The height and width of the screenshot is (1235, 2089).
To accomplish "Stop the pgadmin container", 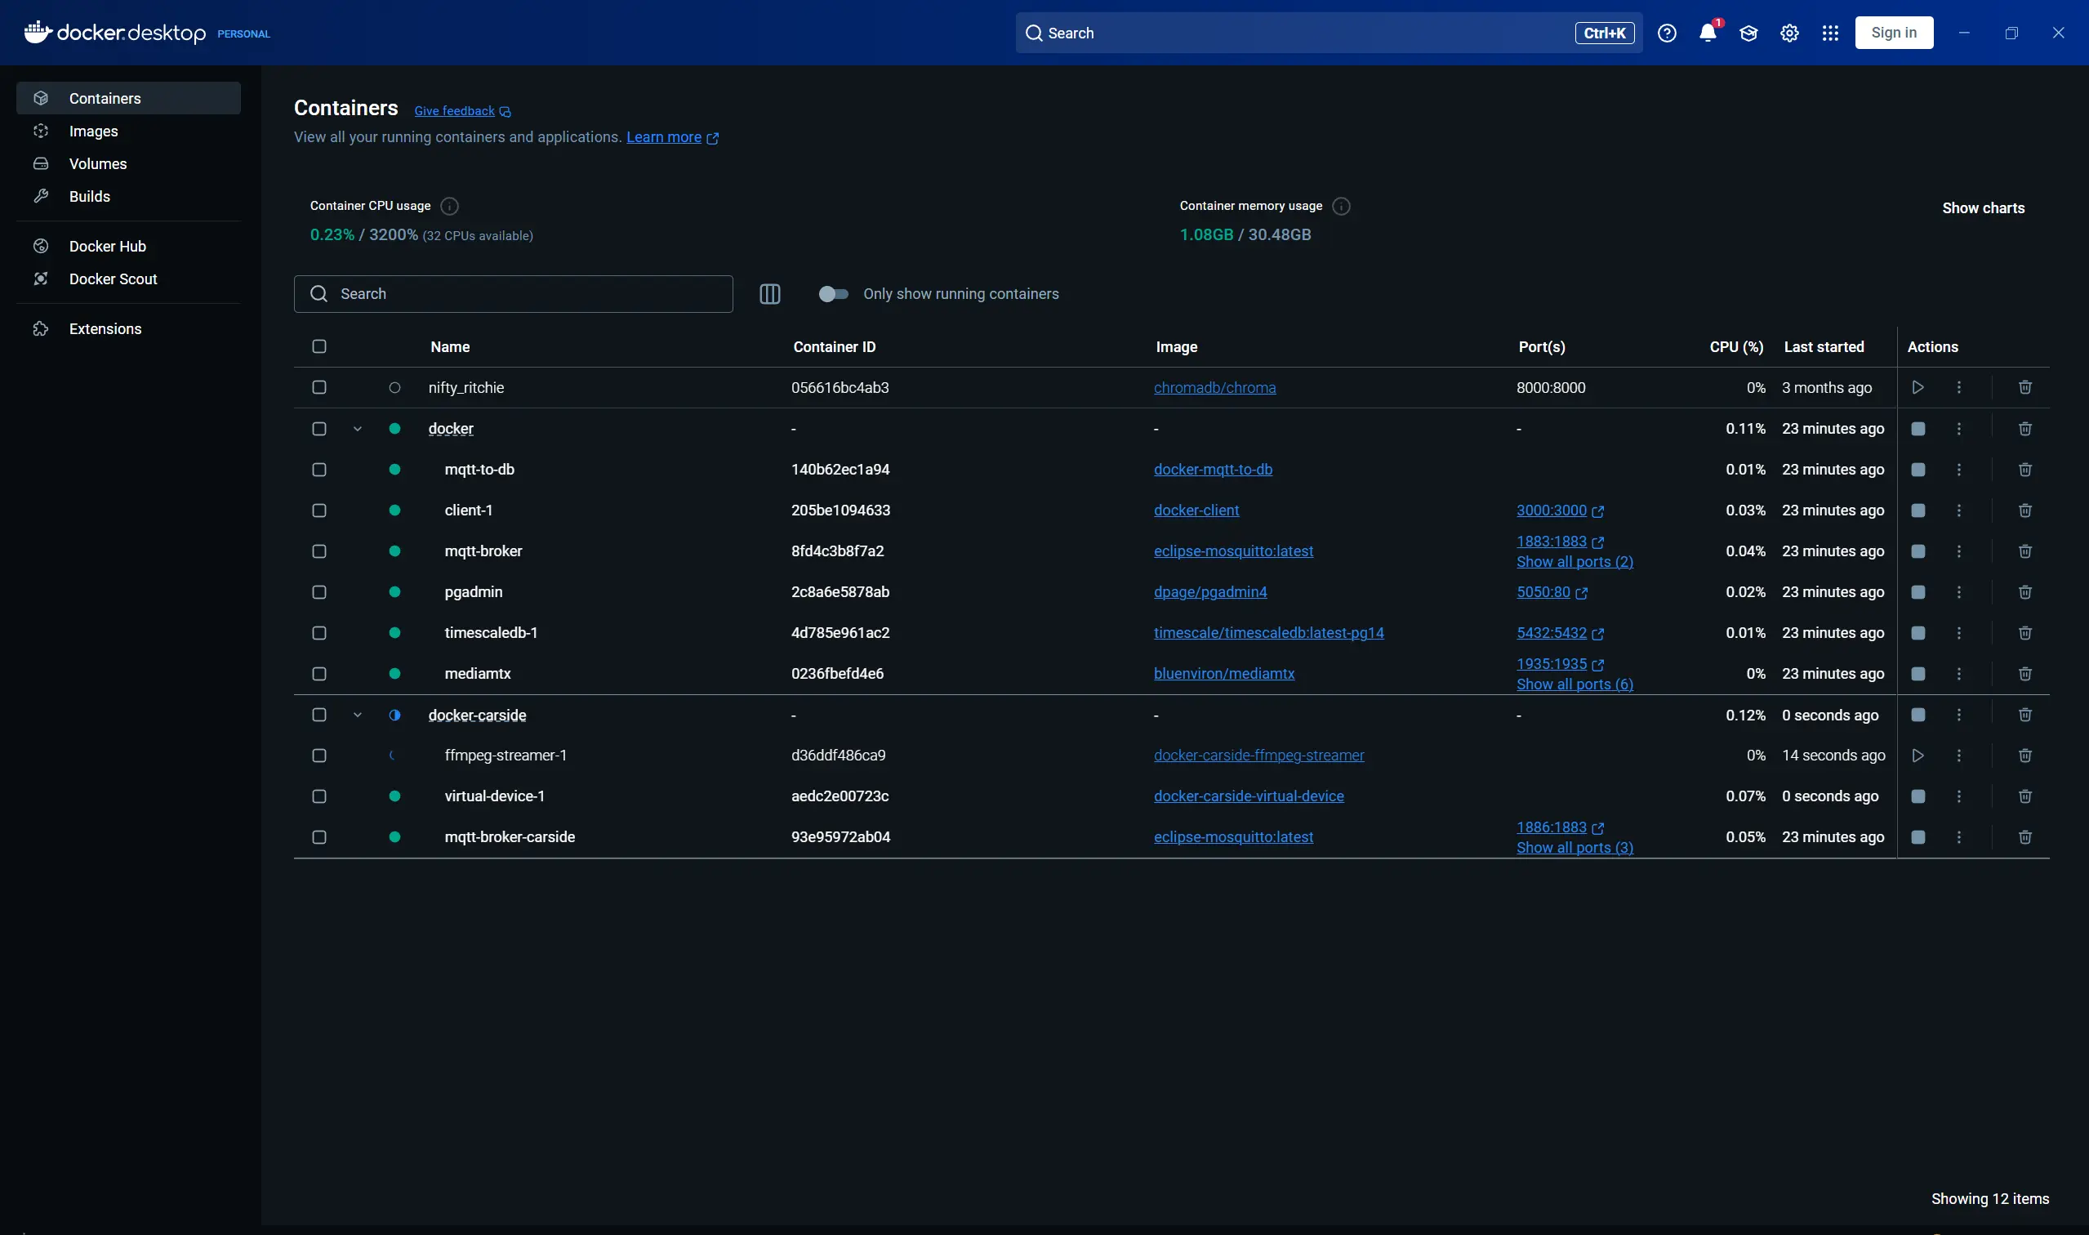I will (1918, 591).
